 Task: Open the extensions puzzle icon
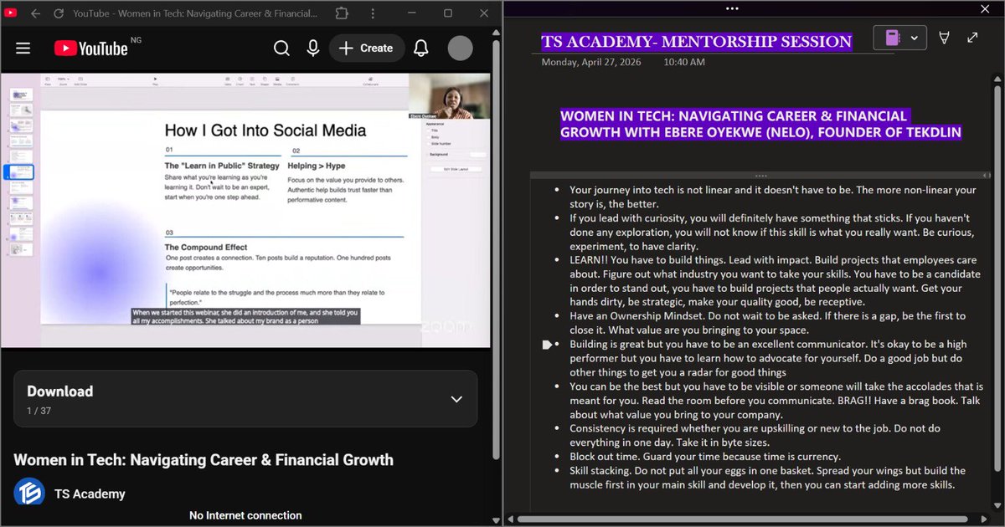point(341,13)
